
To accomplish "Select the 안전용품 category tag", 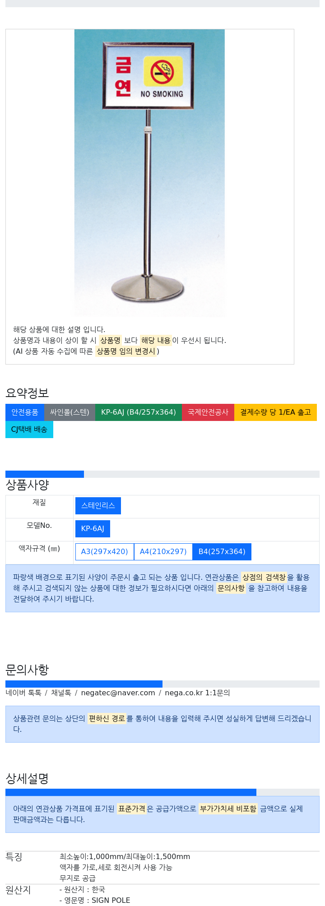I will coord(25,412).
